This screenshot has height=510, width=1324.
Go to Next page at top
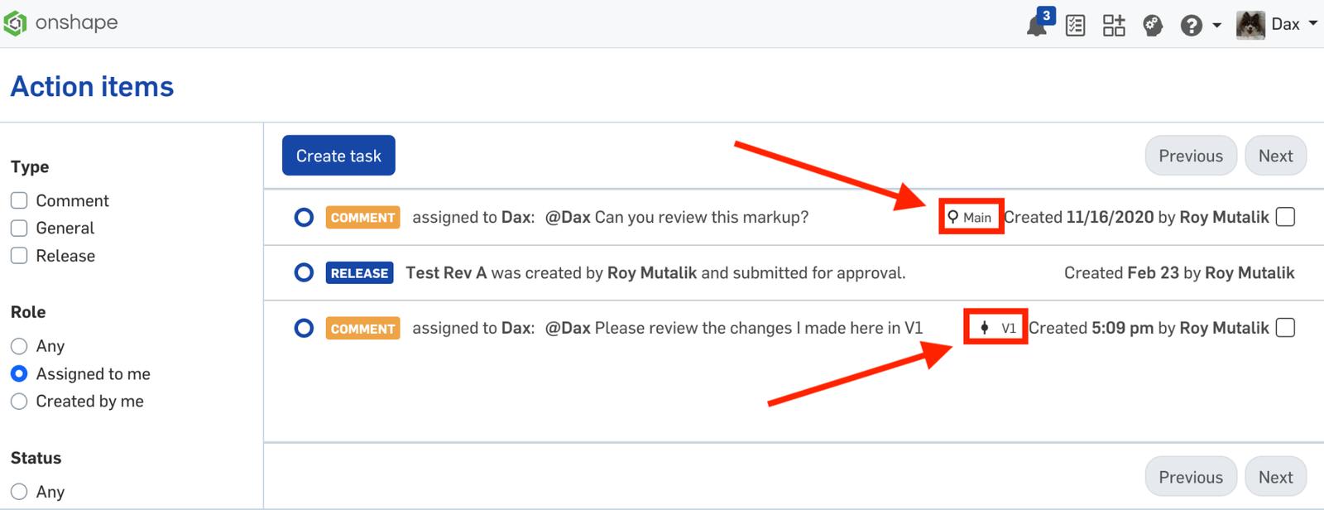point(1275,156)
